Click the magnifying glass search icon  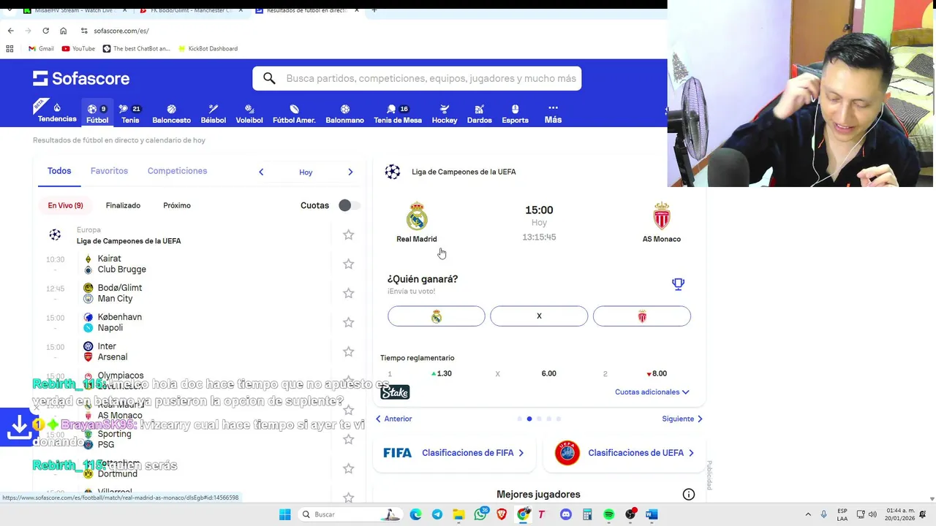pos(269,78)
